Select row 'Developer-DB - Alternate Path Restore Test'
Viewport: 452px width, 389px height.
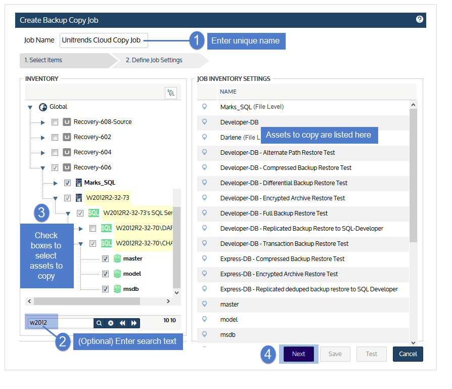coord(303,153)
